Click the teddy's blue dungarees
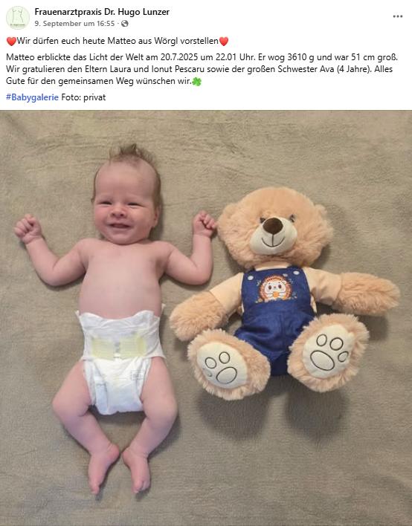 pyautogui.click(x=275, y=319)
